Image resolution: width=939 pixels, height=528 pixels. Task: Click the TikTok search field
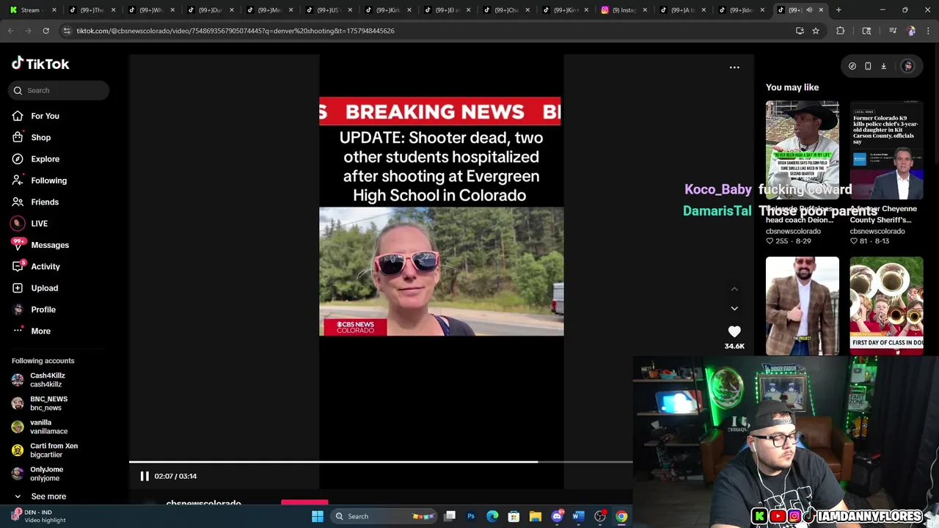60,90
